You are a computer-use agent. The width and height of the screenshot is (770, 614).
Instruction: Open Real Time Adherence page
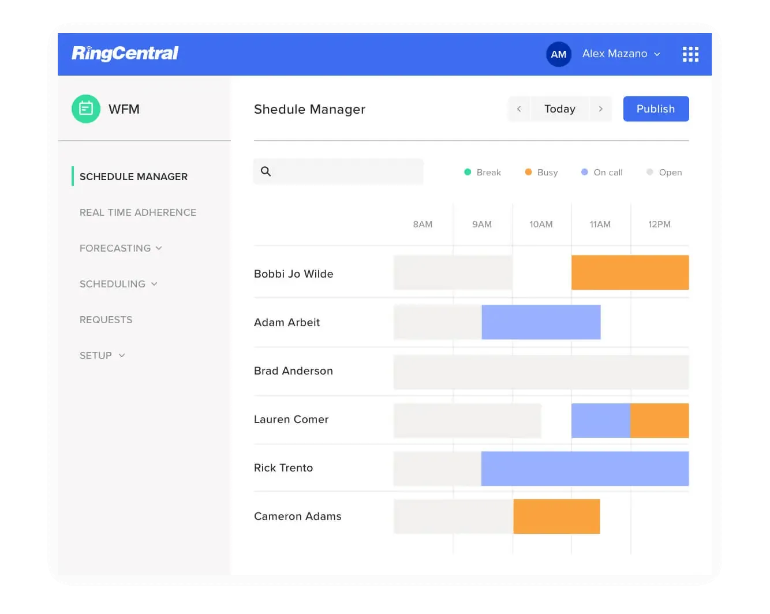138,212
